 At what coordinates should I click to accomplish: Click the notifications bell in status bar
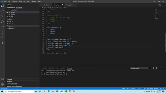[164, 88]
